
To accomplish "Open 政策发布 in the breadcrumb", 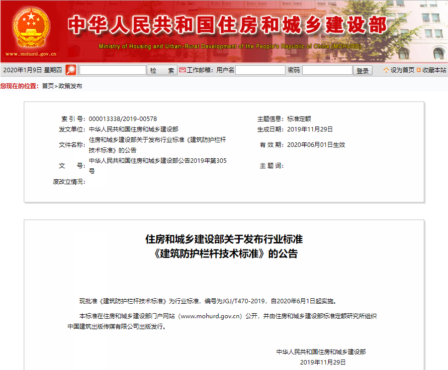I will click(x=70, y=86).
